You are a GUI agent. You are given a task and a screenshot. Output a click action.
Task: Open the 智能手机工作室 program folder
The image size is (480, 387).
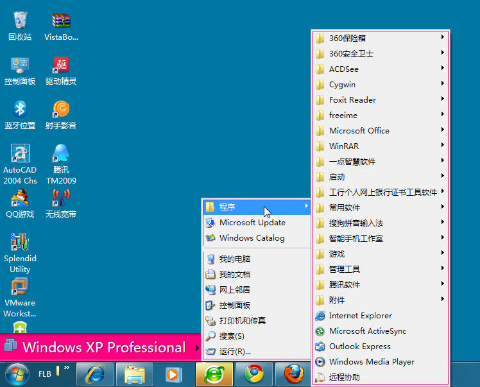point(381,239)
